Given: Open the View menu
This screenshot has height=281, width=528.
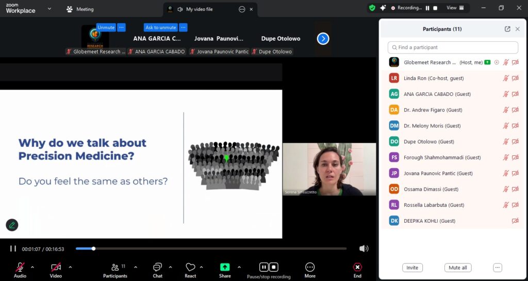Looking at the screenshot, I should (455, 8).
